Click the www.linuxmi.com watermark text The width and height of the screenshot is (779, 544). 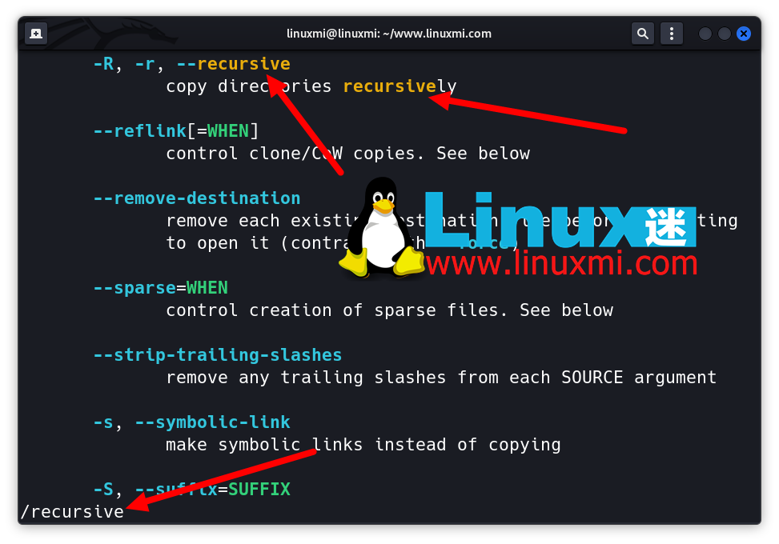(560, 263)
